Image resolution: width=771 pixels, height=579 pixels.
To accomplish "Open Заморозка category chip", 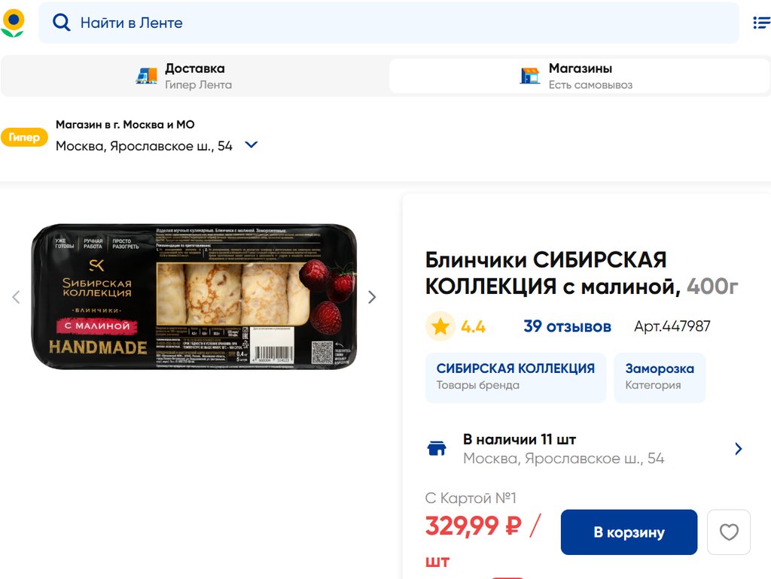I will point(660,377).
